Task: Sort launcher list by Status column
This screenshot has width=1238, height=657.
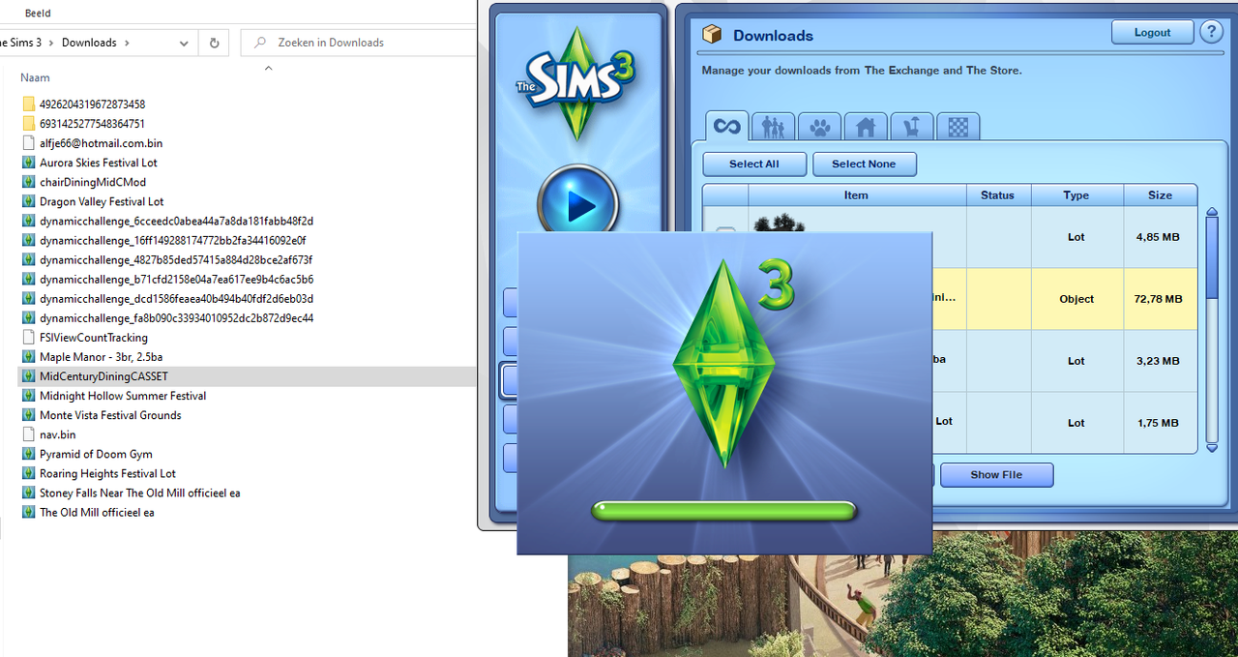Action: coord(997,195)
